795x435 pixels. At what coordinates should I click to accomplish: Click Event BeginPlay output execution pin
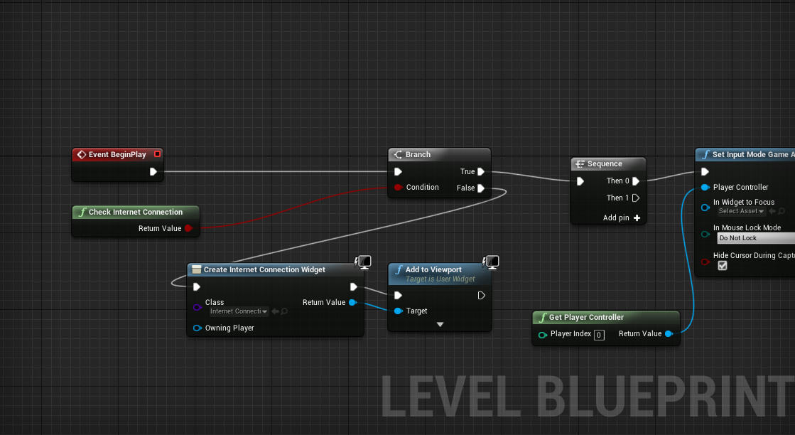153,172
